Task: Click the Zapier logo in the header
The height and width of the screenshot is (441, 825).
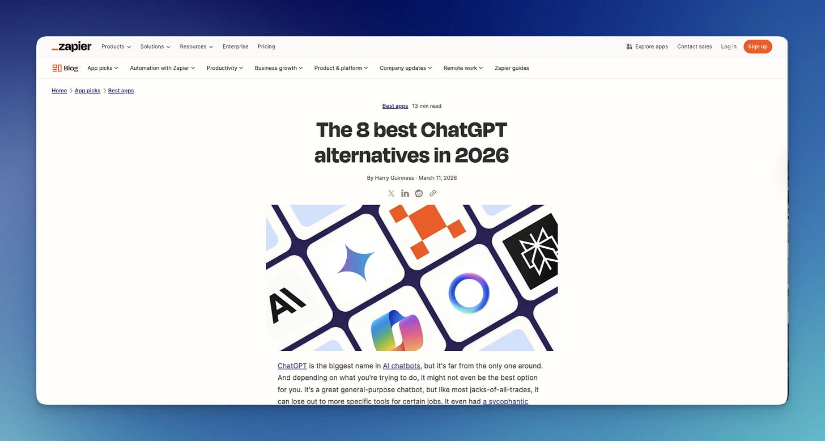Action: [x=71, y=46]
